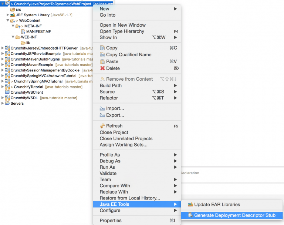The height and width of the screenshot is (225, 284).
Task: Select the lib folder under WEB-INF
Action: point(28,43)
